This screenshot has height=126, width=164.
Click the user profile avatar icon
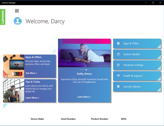tap(18, 21)
